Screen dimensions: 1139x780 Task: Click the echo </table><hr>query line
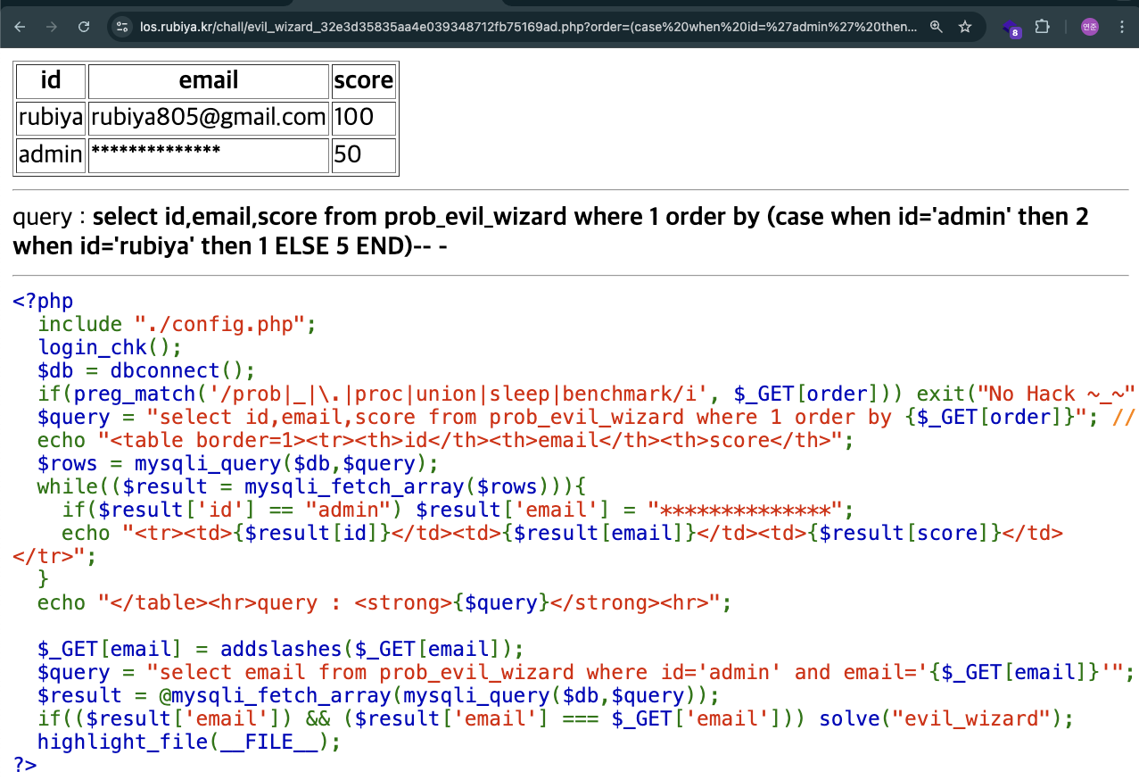[x=384, y=603]
